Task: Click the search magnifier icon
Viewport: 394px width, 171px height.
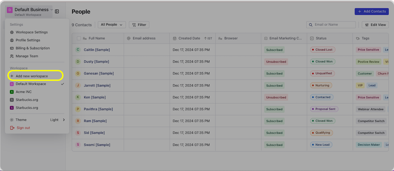Action: coord(311,25)
